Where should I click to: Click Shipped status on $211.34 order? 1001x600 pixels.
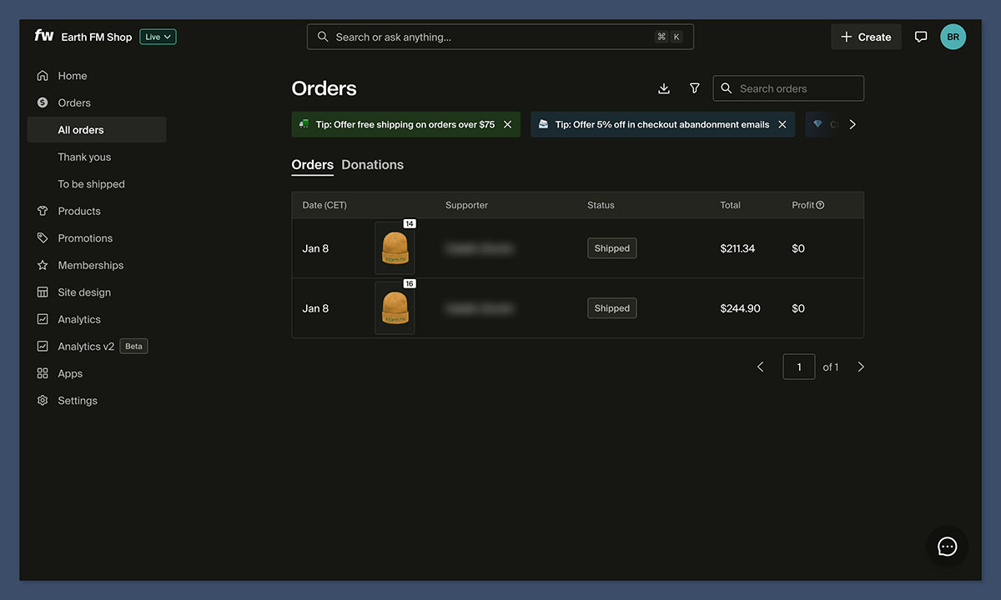tap(611, 248)
